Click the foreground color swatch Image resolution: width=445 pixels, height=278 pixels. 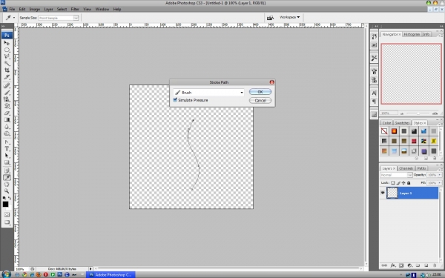(5, 205)
